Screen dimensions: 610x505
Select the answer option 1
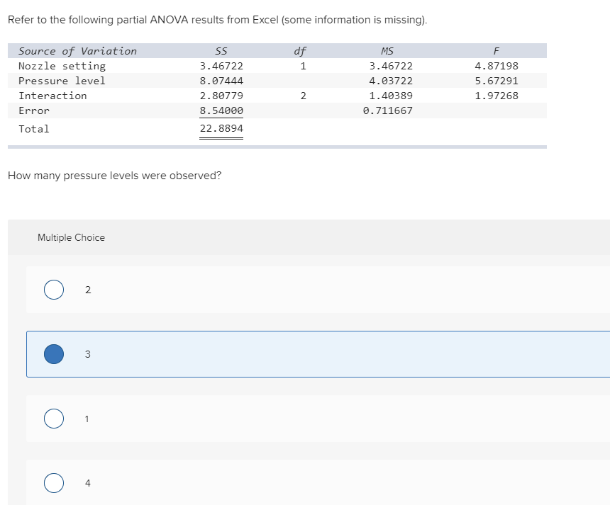click(x=53, y=419)
